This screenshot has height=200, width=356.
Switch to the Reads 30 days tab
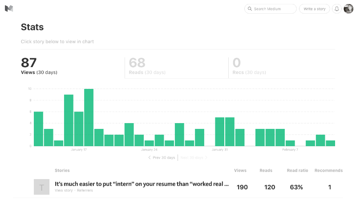[147, 67]
